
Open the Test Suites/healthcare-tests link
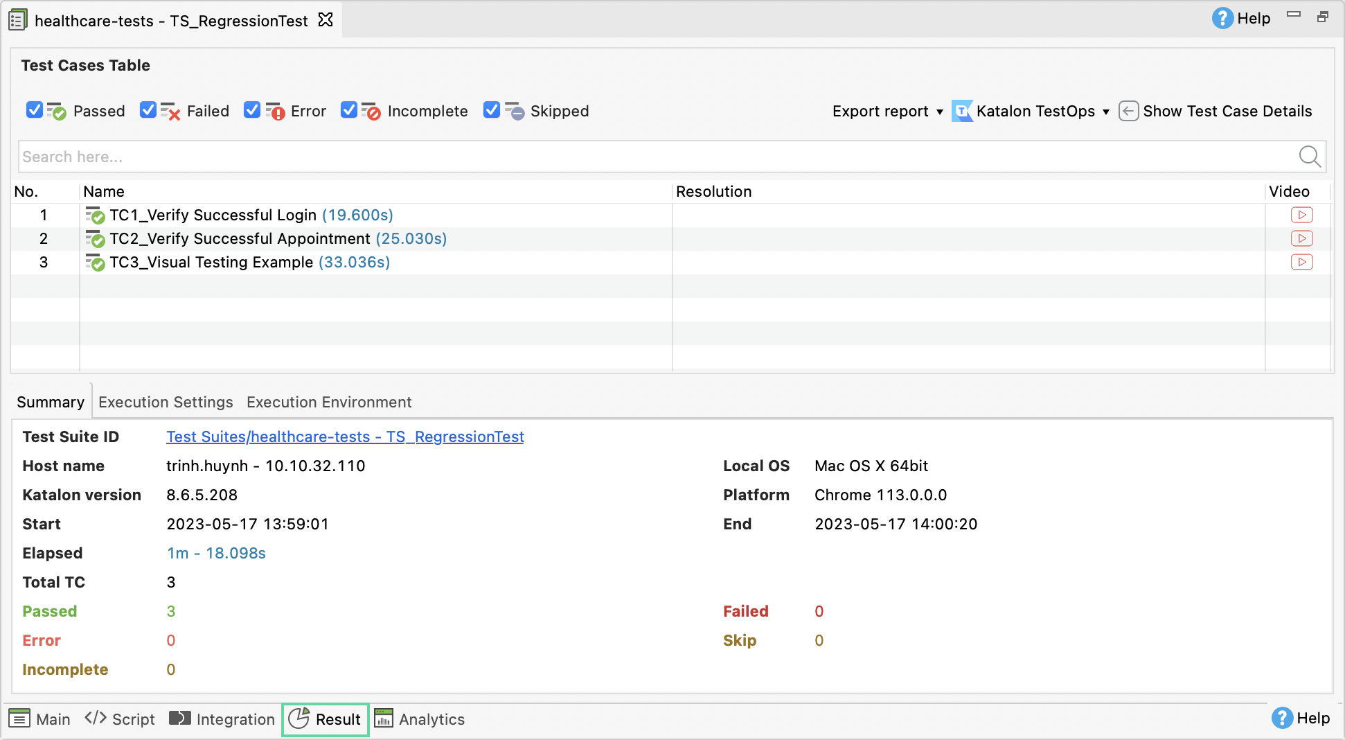pos(345,437)
